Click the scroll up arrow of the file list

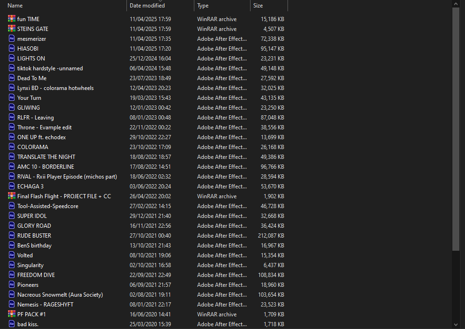tap(456, 4)
